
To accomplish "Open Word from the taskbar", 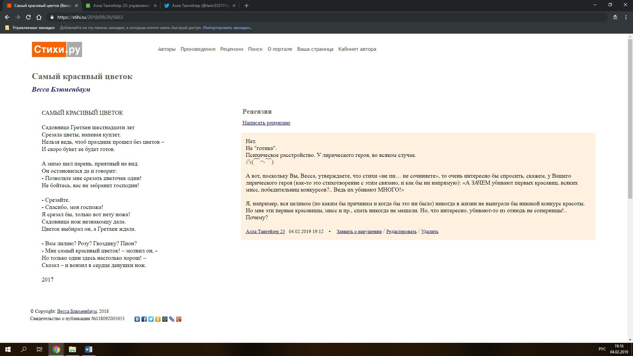I will pos(88,349).
